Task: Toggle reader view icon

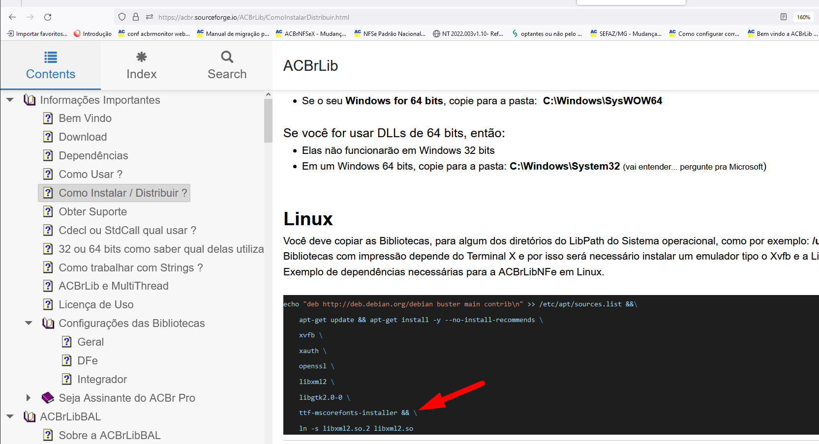Action: [784, 17]
